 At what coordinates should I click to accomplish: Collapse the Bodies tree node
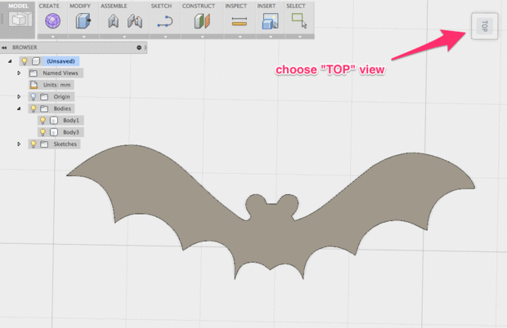[x=19, y=109]
